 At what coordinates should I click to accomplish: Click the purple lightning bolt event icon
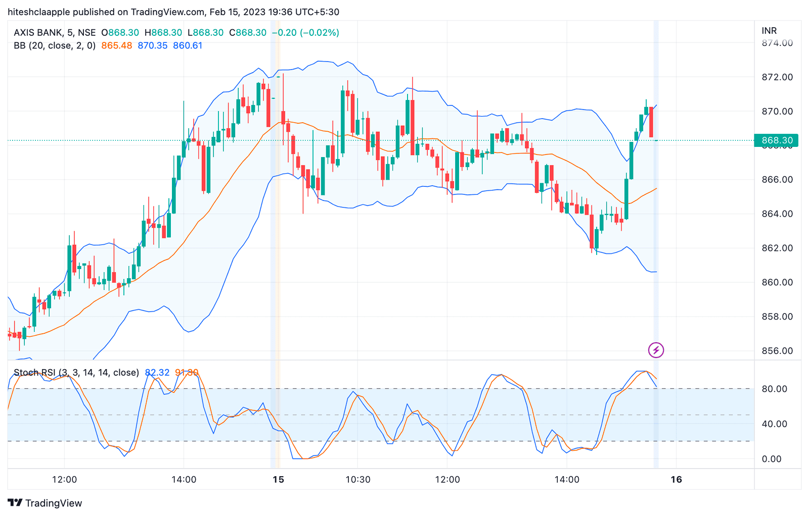pyautogui.click(x=656, y=350)
